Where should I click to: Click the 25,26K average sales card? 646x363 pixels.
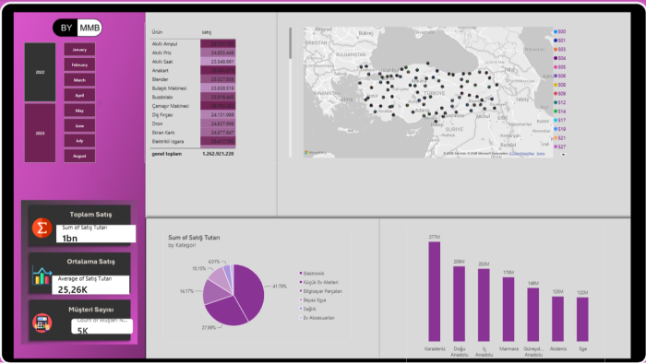pyautogui.click(x=90, y=285)
